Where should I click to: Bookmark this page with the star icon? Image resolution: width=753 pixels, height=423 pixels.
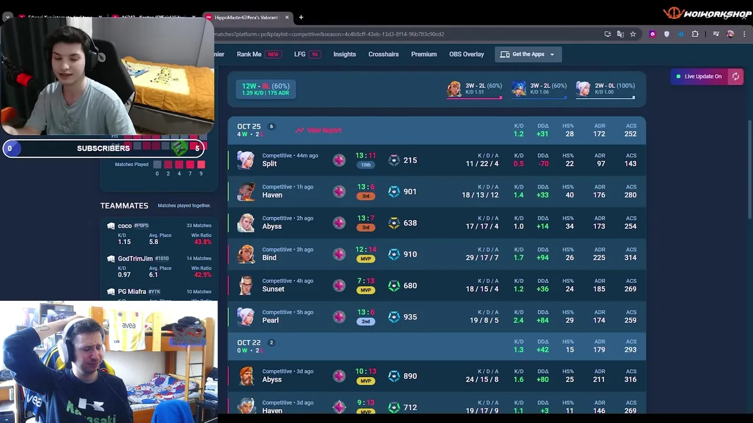pos(633,34)
